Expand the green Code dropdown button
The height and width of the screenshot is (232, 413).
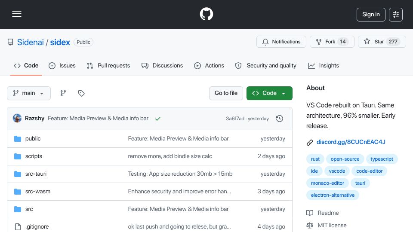[x=269, y=93]
